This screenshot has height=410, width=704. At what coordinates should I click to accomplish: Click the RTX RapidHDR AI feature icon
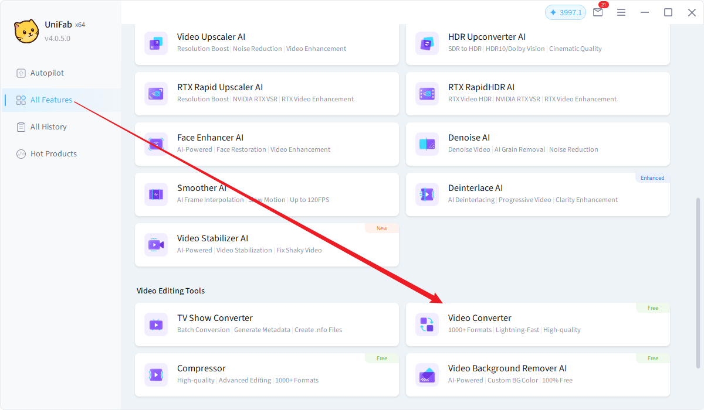[427, 93]
